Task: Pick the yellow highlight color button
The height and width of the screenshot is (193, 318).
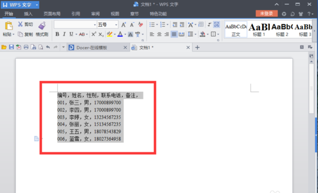Action: [110, 34]
